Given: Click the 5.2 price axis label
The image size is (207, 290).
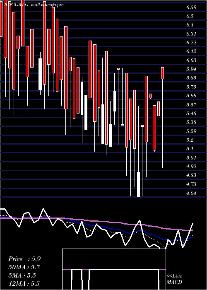Looking at the screenshot, I should coord(190,140).
